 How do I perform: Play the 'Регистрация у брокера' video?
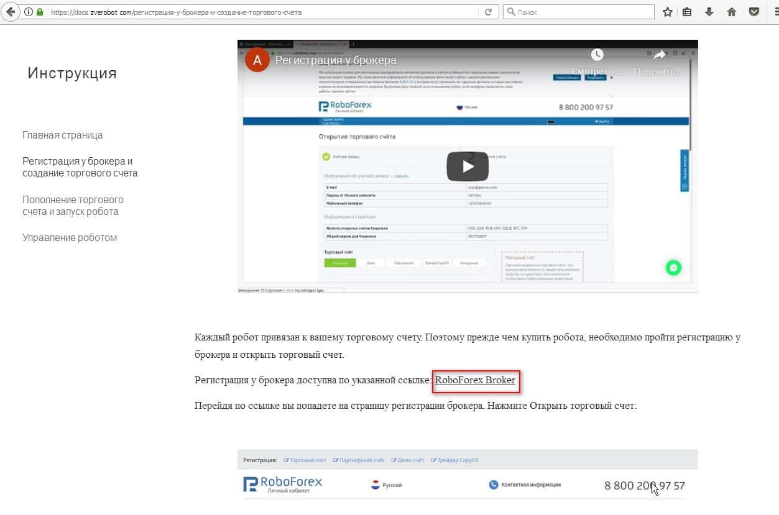click(x=468, y=166)
